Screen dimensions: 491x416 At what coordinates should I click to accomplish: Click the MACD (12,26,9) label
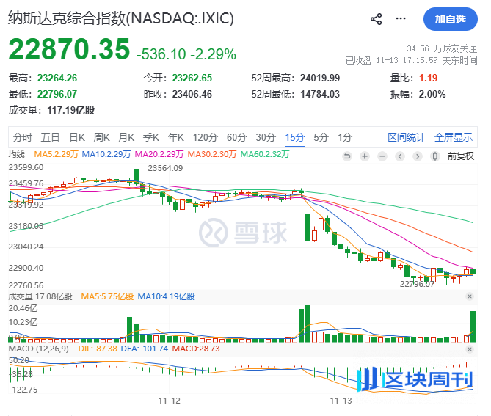pyautogui.click(x=38, y=349)
